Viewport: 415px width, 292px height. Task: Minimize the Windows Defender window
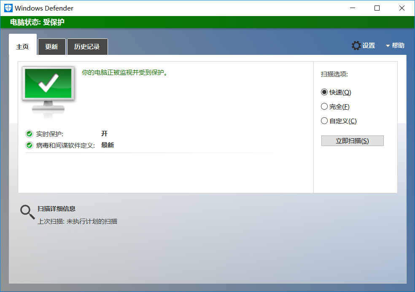352,8
